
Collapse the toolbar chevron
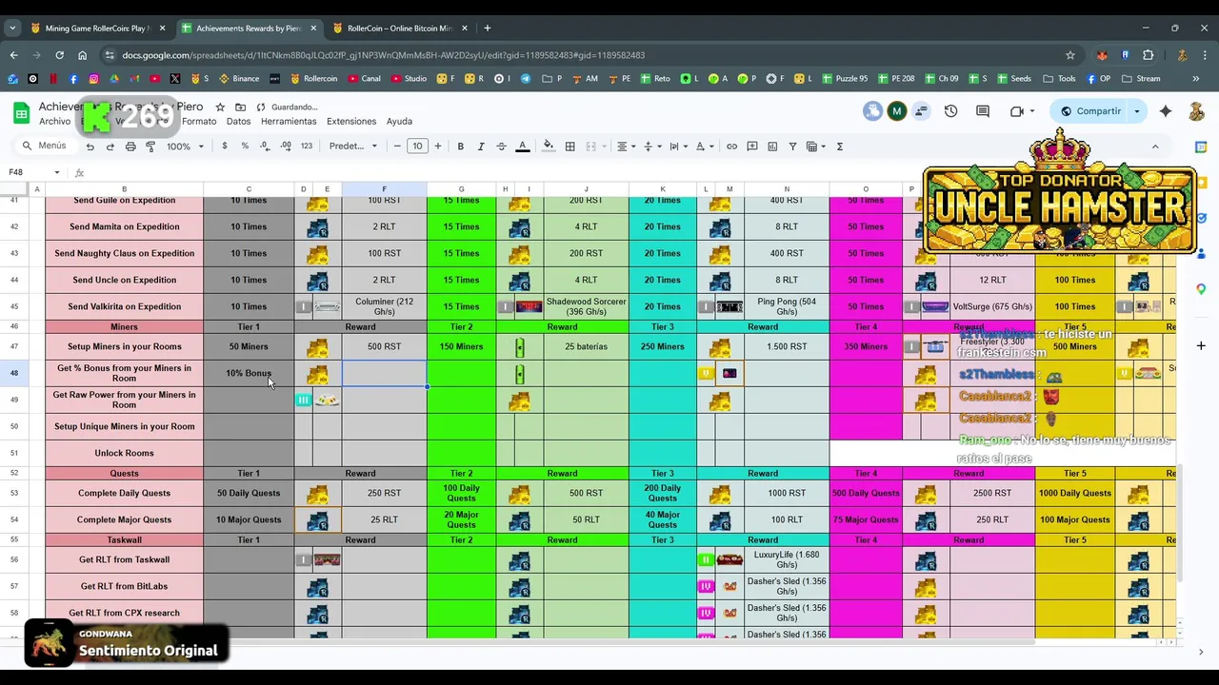1155,147
